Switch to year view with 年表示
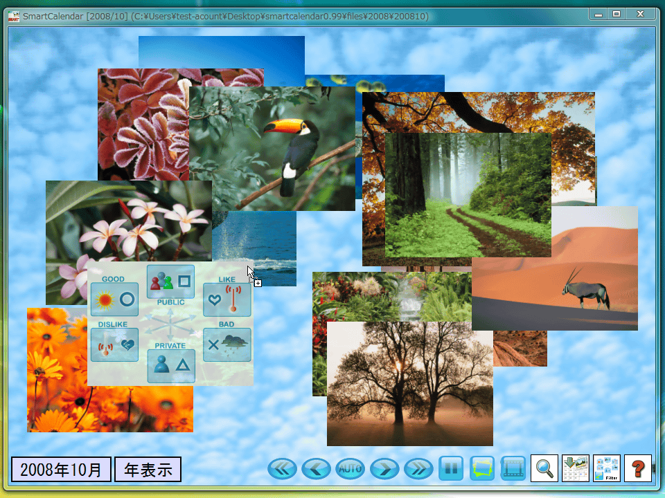This screenshot has width=665, height=498. click(x=148, y=469)
